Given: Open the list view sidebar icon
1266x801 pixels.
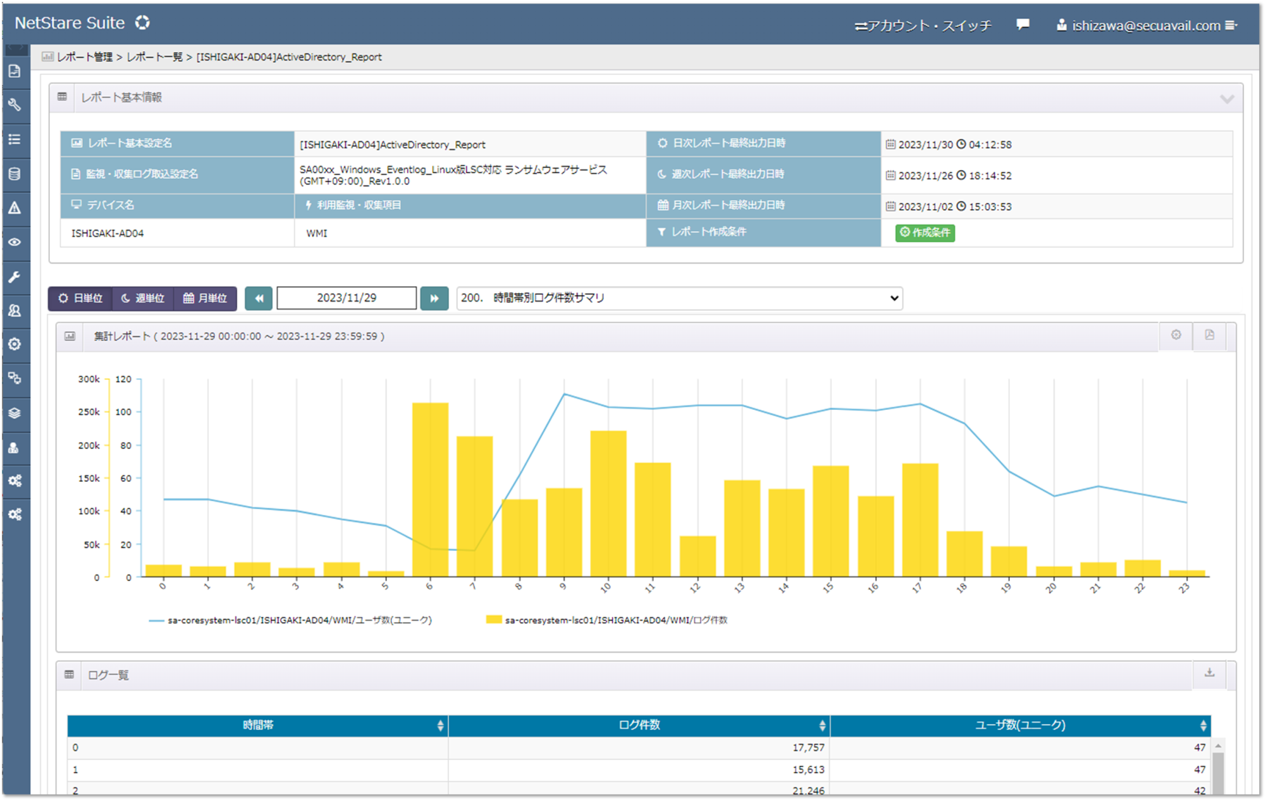Looking at the screenshot, I should 15,139.
